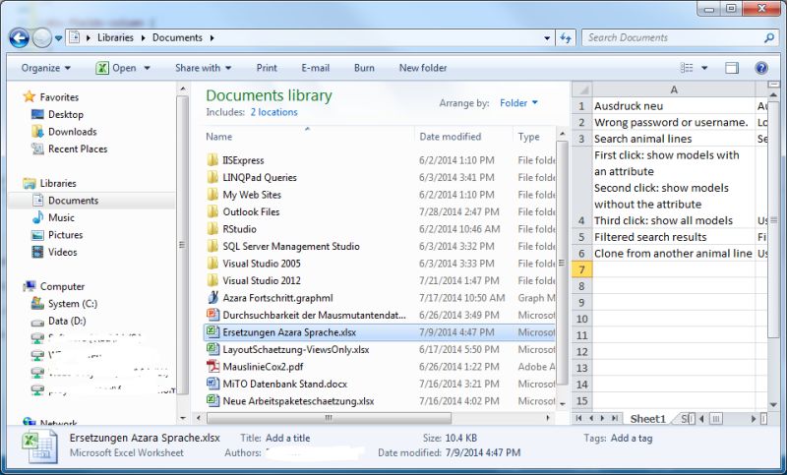Select the Videos library

click(x=62, y=252)
